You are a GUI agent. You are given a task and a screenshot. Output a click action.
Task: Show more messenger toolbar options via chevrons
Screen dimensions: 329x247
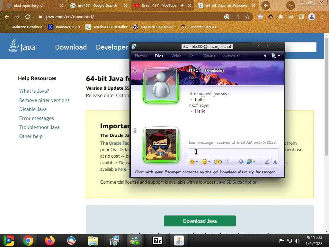pyautogui.click(x=265, y=56)
